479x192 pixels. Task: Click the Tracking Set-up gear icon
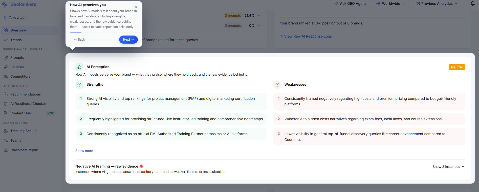(6, 131)
